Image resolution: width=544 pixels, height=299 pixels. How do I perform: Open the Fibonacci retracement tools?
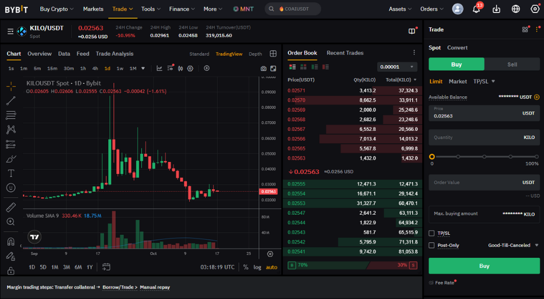click(11, 115)
